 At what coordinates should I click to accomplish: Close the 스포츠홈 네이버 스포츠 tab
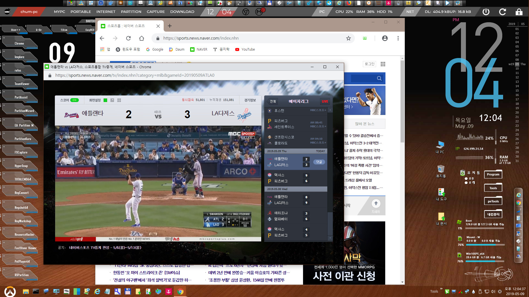[x=158, y=26]
